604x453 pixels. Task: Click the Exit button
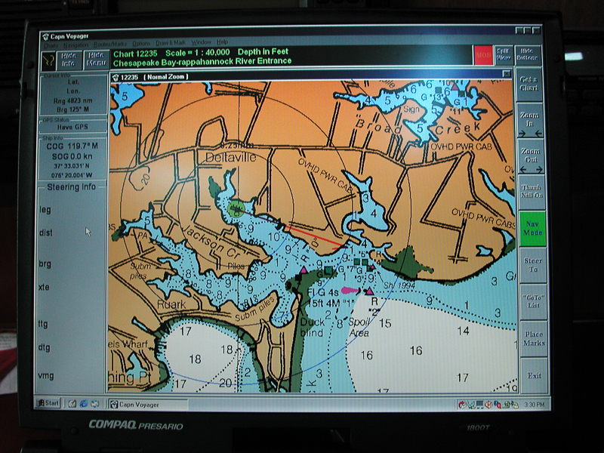pyautogui.click(x=535, y=375)
